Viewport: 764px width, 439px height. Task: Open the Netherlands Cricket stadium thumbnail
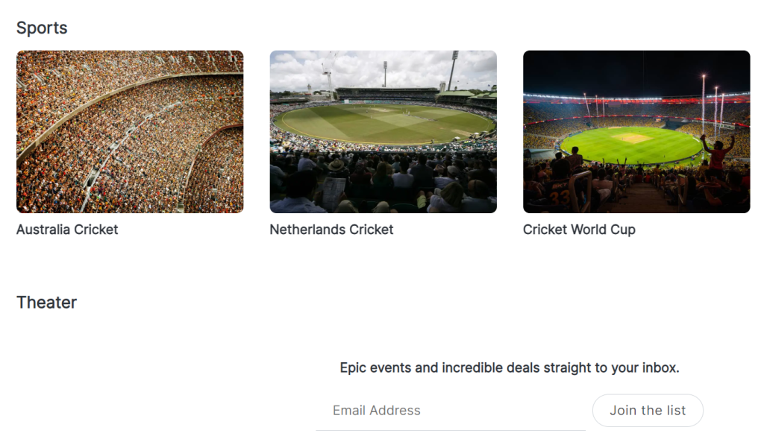coord(383,131)
